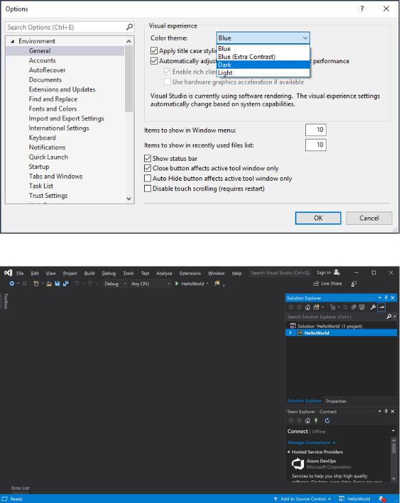Image resolution: width=400 pixels, height=503 pixels.
Task: Click Cancel in Options dialog
Action: tap(369, 218)
